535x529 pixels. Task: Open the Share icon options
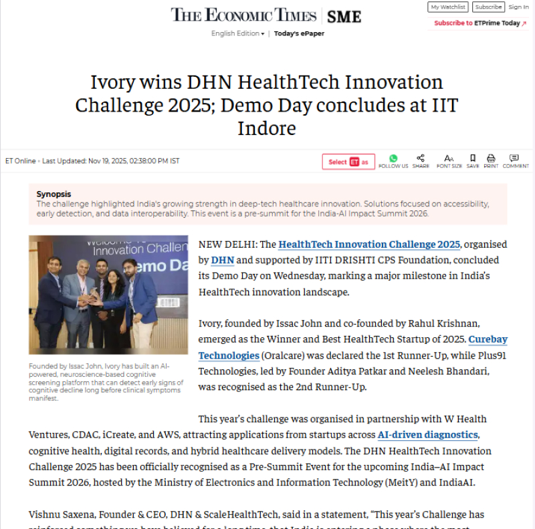pyautogui.click(x=421, y=158)
